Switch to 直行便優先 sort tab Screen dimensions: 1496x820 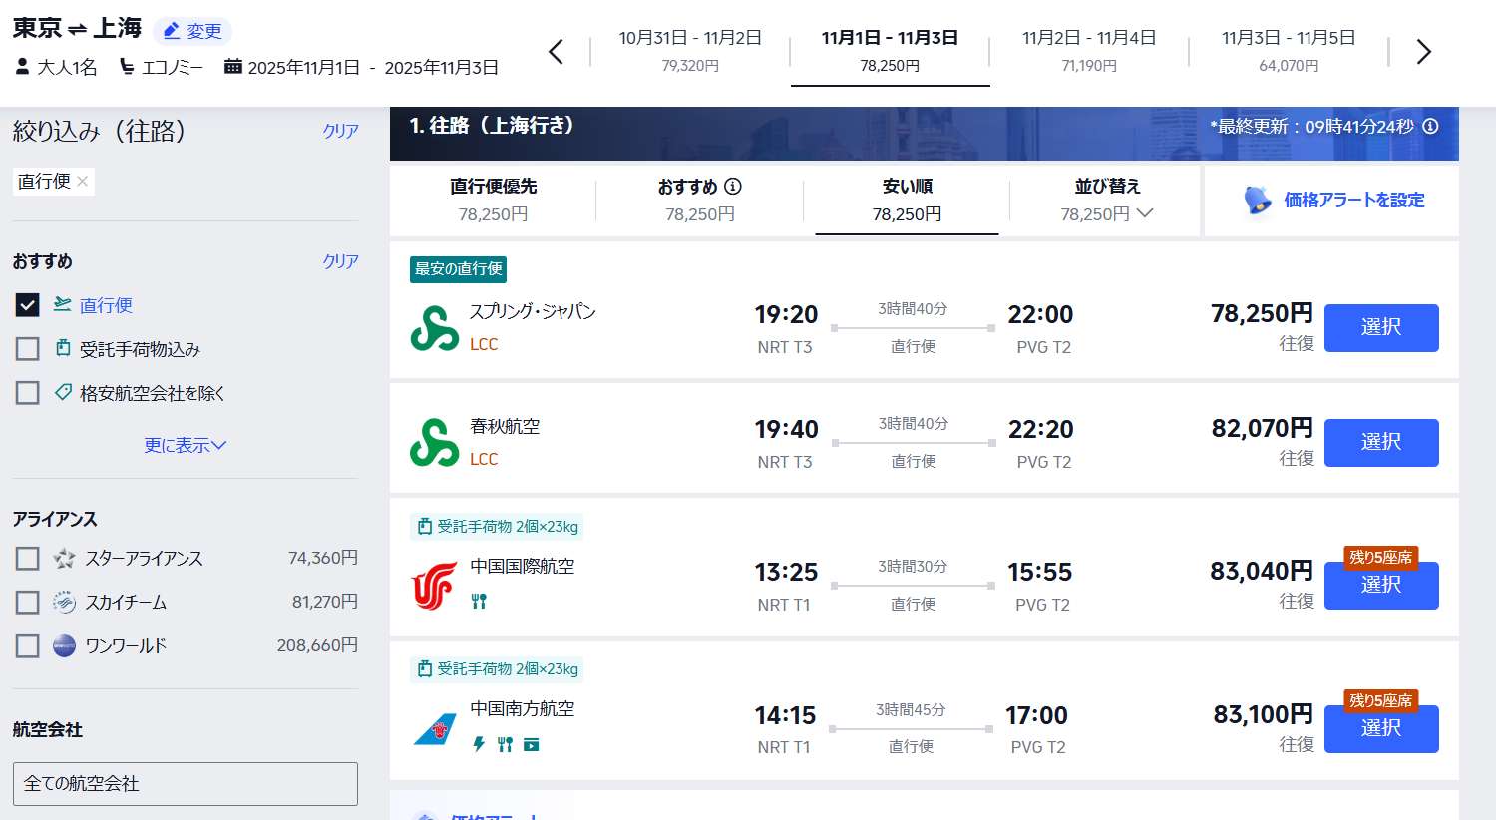coord(493,201)
